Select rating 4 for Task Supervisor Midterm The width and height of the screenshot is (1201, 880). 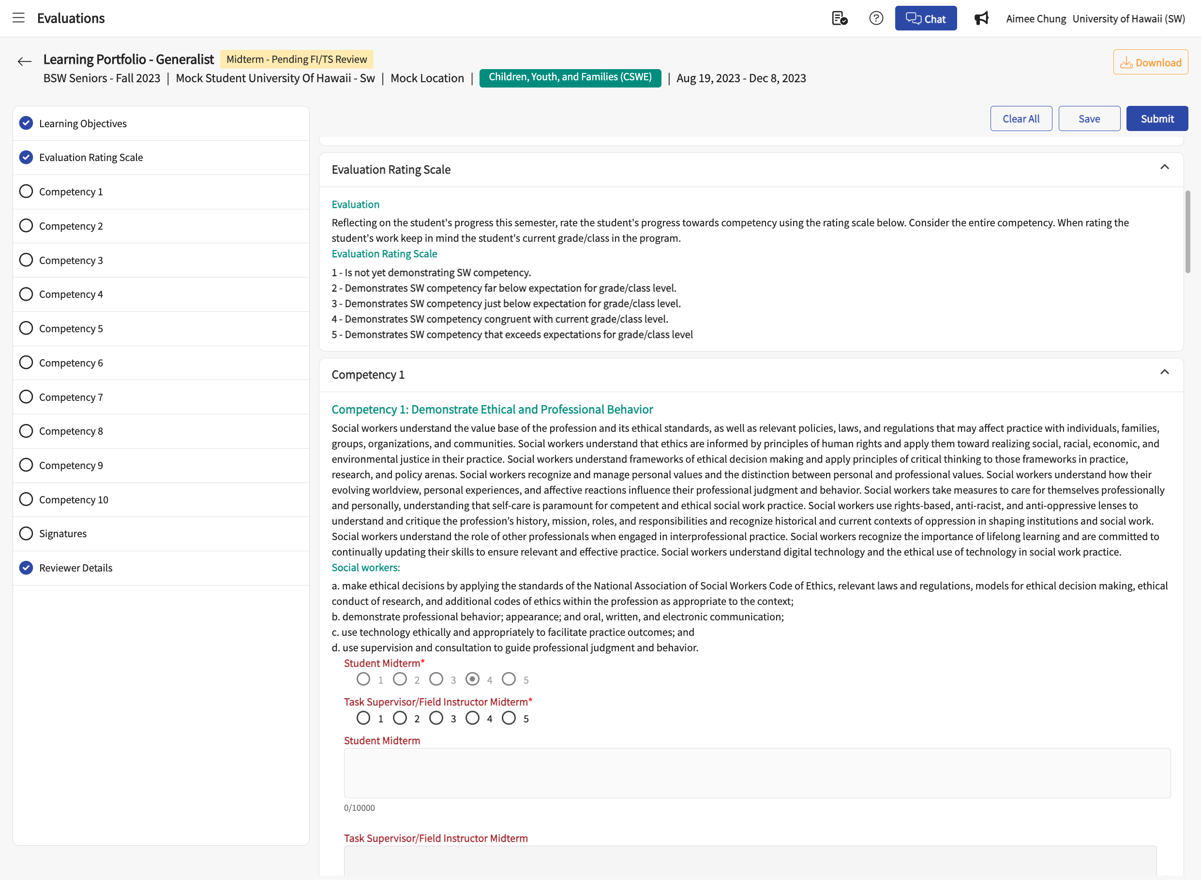[472, 718]
